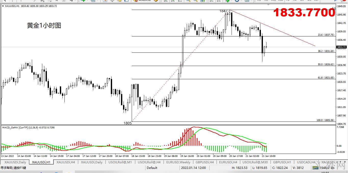This screenshot has width=348, height=173.
Task: Expand the XAUUSDi,H1 chart title triangle
Action: (3, 6)
